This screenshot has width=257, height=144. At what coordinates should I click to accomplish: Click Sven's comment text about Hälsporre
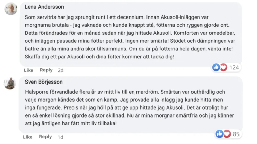point(130,107)
